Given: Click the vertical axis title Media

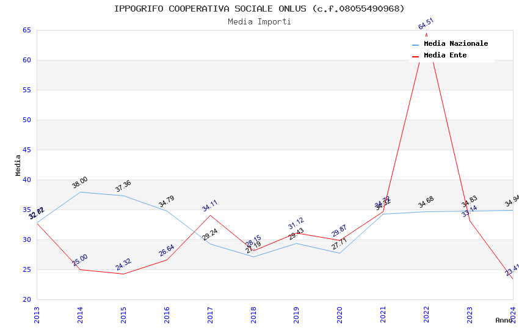Looking at the screenshot, I should click(x=18, y=165).
